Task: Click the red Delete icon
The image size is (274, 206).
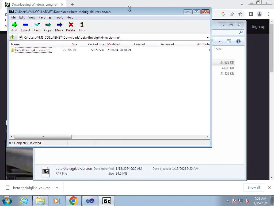Action: pyautogui.click(x=71, y=27)
